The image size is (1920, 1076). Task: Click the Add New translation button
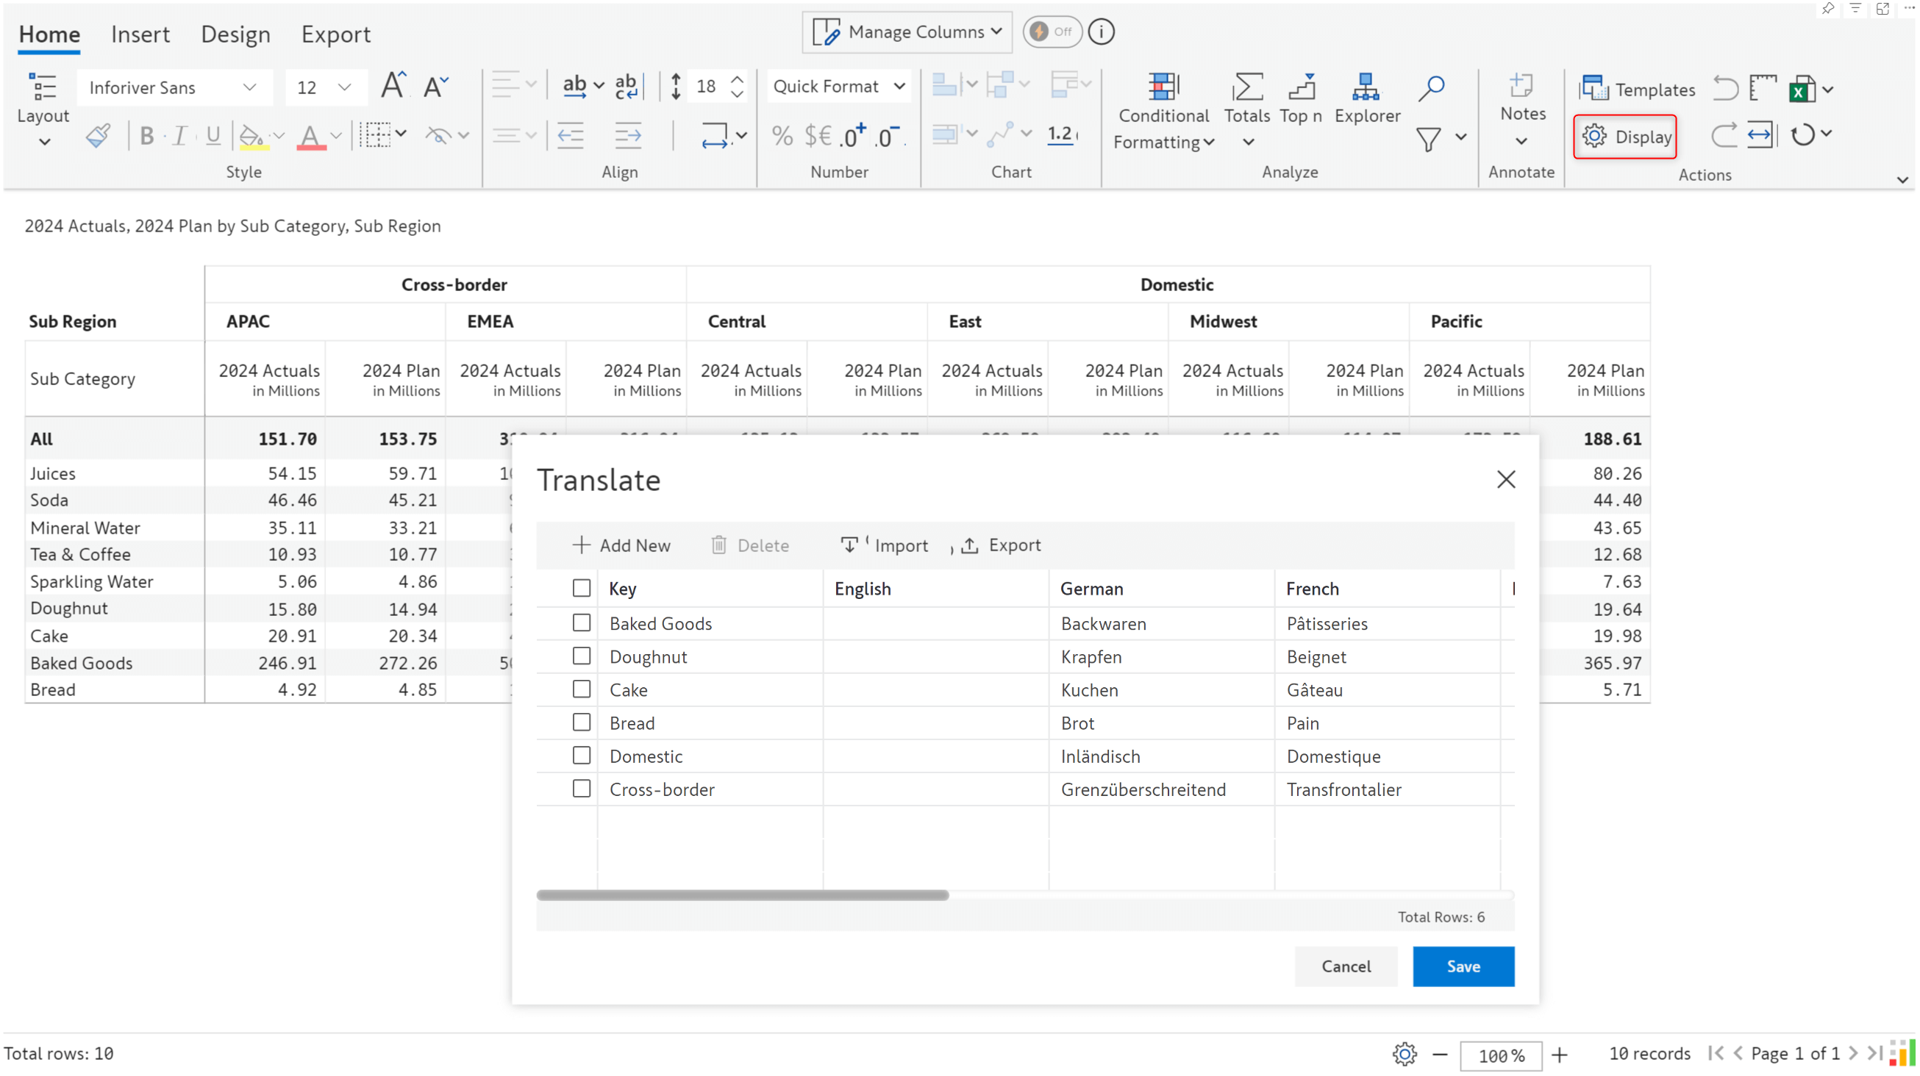click(621, 543)
